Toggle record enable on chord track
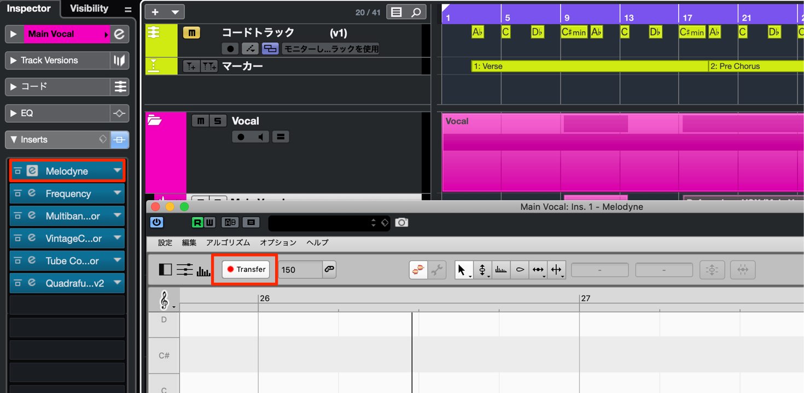Screen dimensions: 804x393 [230, 49]
